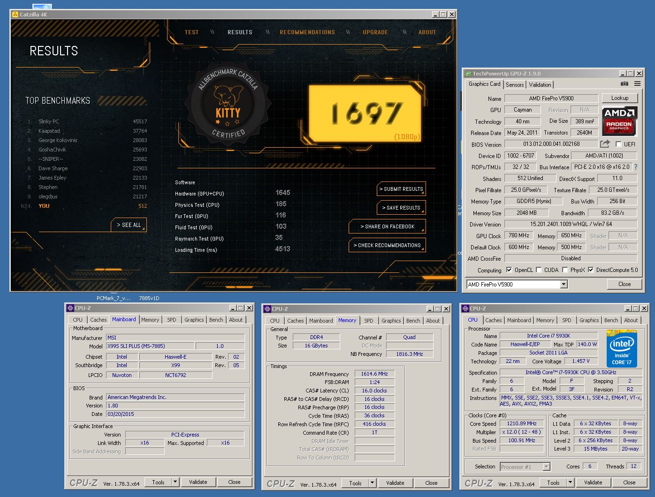Expand Tools dropdown arrow in the CPU-Z CPU window

(x=570, y=482)
